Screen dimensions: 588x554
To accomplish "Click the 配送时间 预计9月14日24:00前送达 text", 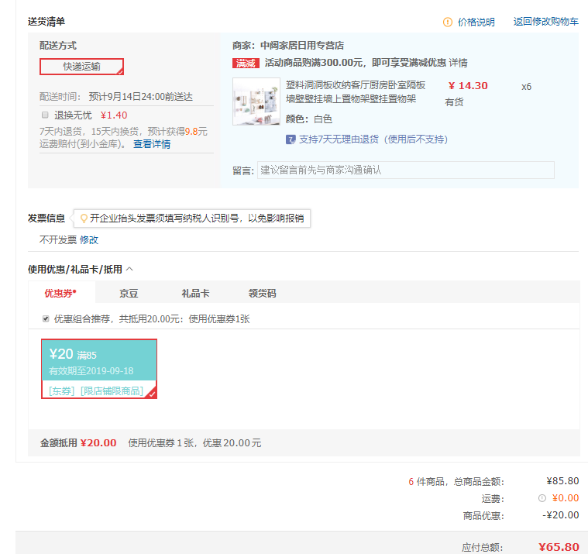I will 116,97.
